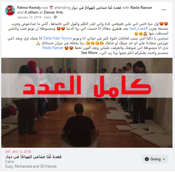Screen dimensions: 175x172
Task: Expand post text with See More
Action: coord(89,53)
